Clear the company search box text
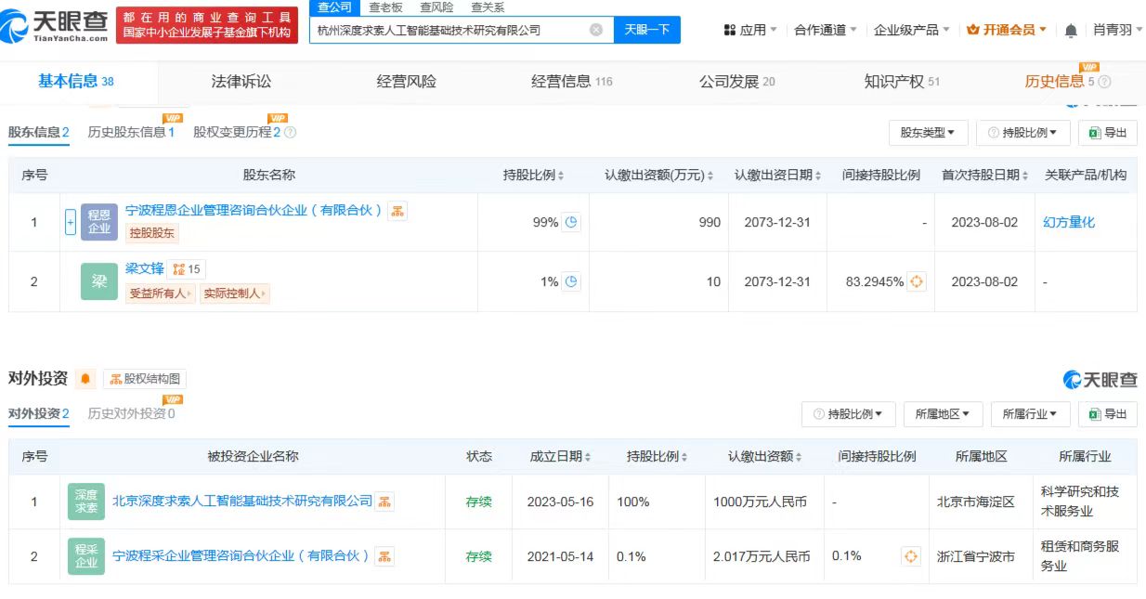This screenshot has height=599, width=1146. (x=596, y=30)
